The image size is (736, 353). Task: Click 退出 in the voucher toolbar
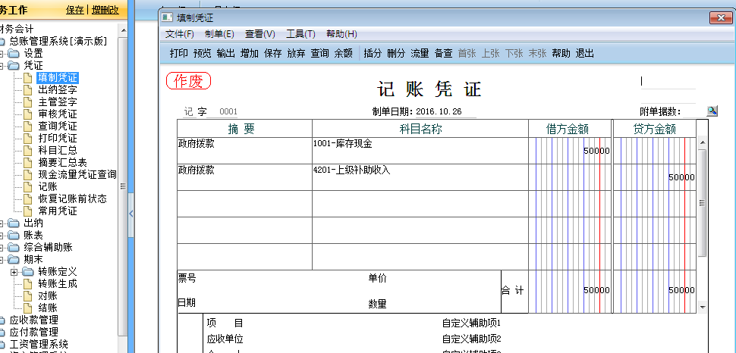[x=585, y=53]
